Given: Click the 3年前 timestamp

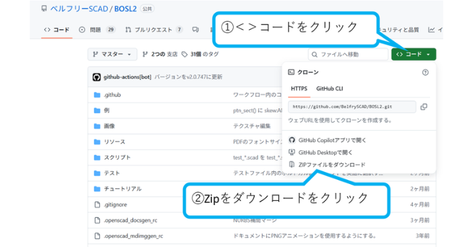Looking at the screenshot, I should (x=422, y=236).
